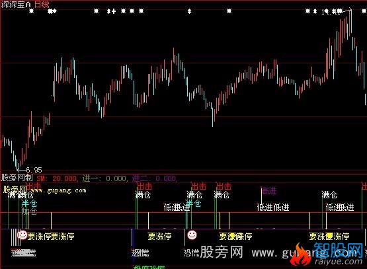
Task: Click the high price label with arrow
Action: [x=337, y=11]
